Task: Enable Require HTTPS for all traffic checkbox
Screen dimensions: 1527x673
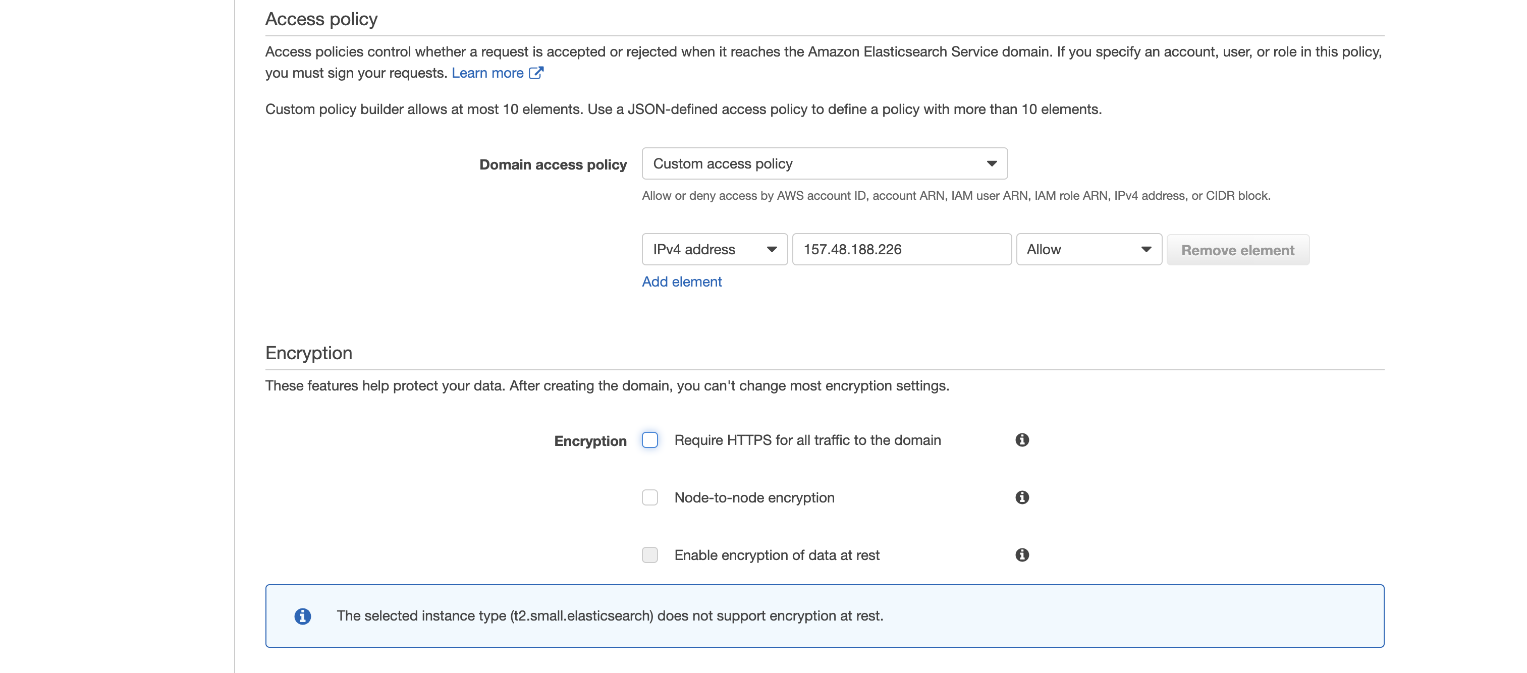Action: tap(649, 439)
